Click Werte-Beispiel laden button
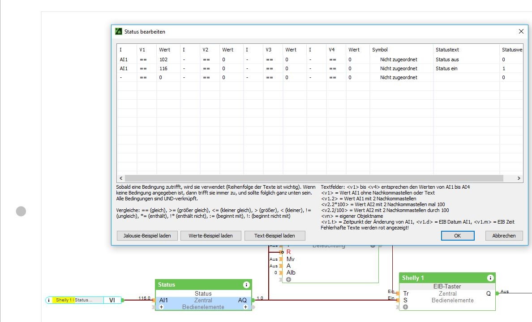Viewport: 532px width, 322px height. pyautogui.click(x=210, y=236)
